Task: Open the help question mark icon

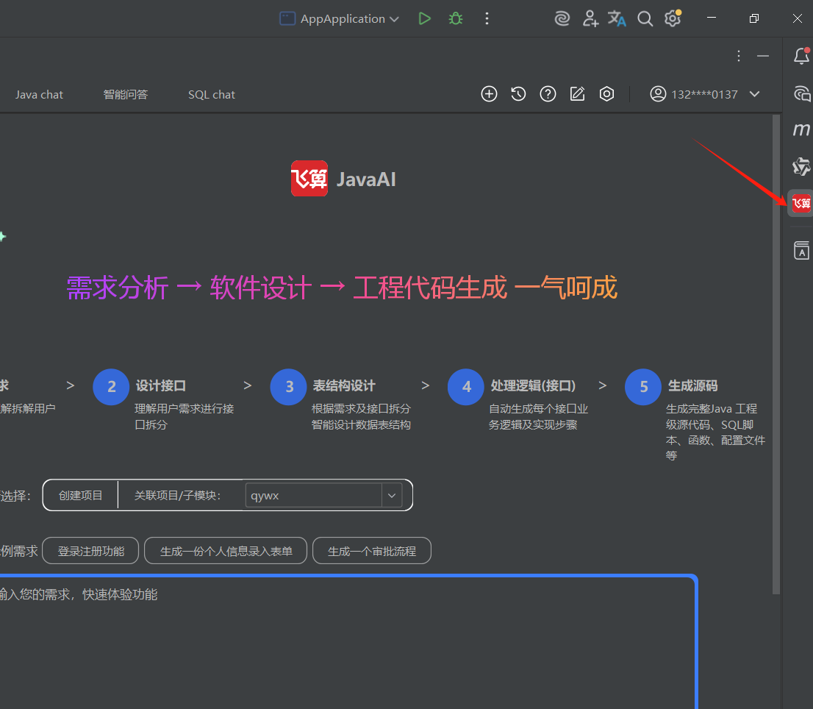Action: tap(548, 94)
